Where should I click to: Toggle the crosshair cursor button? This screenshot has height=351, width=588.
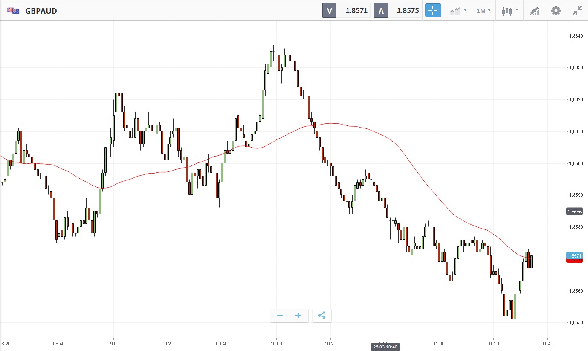(433, 11)
